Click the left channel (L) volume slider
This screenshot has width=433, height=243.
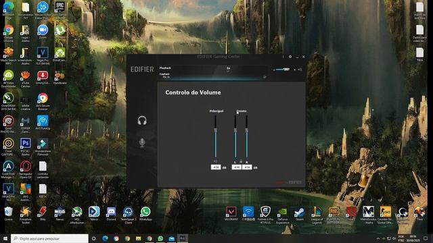tap(235, 136)
